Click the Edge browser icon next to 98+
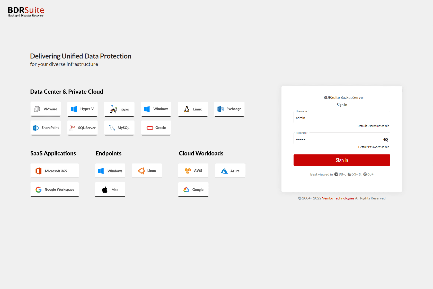The image size is (433, 289). point(336,174)
